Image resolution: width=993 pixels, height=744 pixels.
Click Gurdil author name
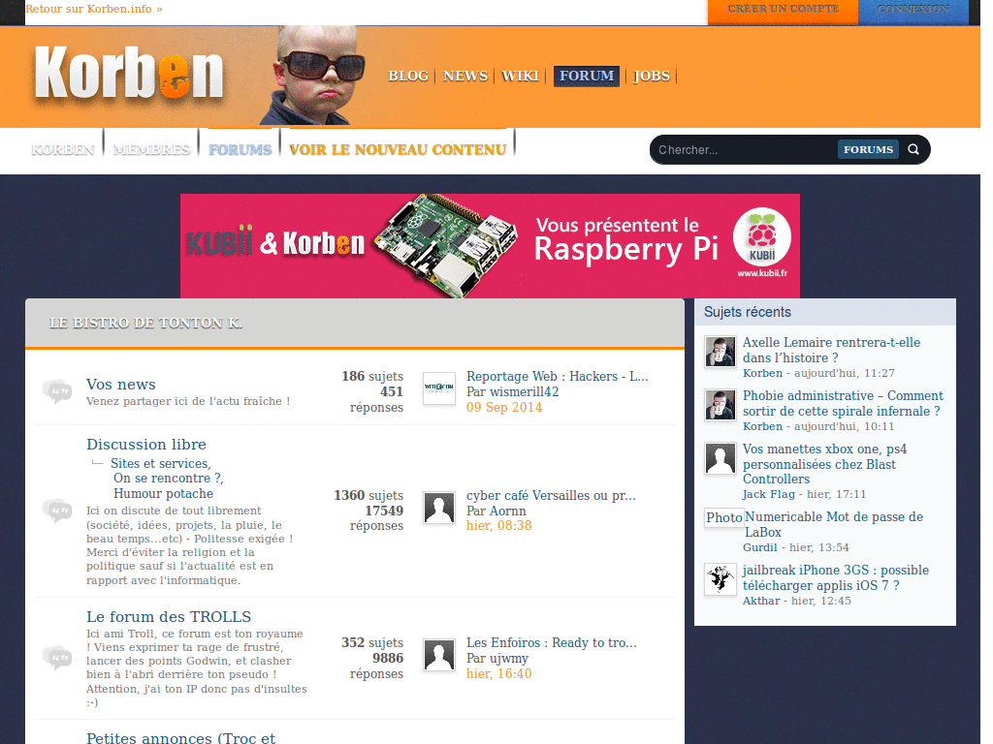(x=760, y=547)
